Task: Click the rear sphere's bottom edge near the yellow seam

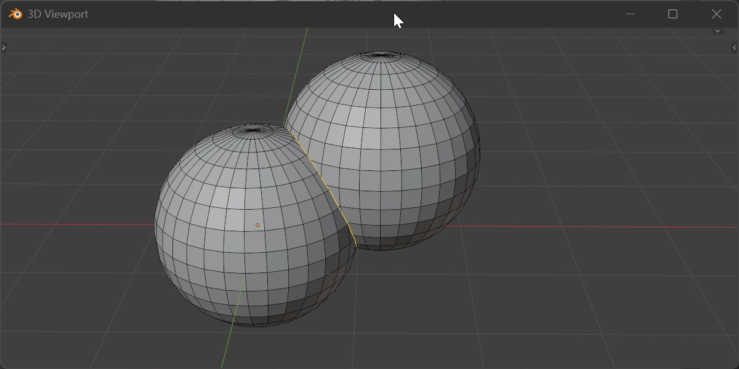Action: (369, 248)
